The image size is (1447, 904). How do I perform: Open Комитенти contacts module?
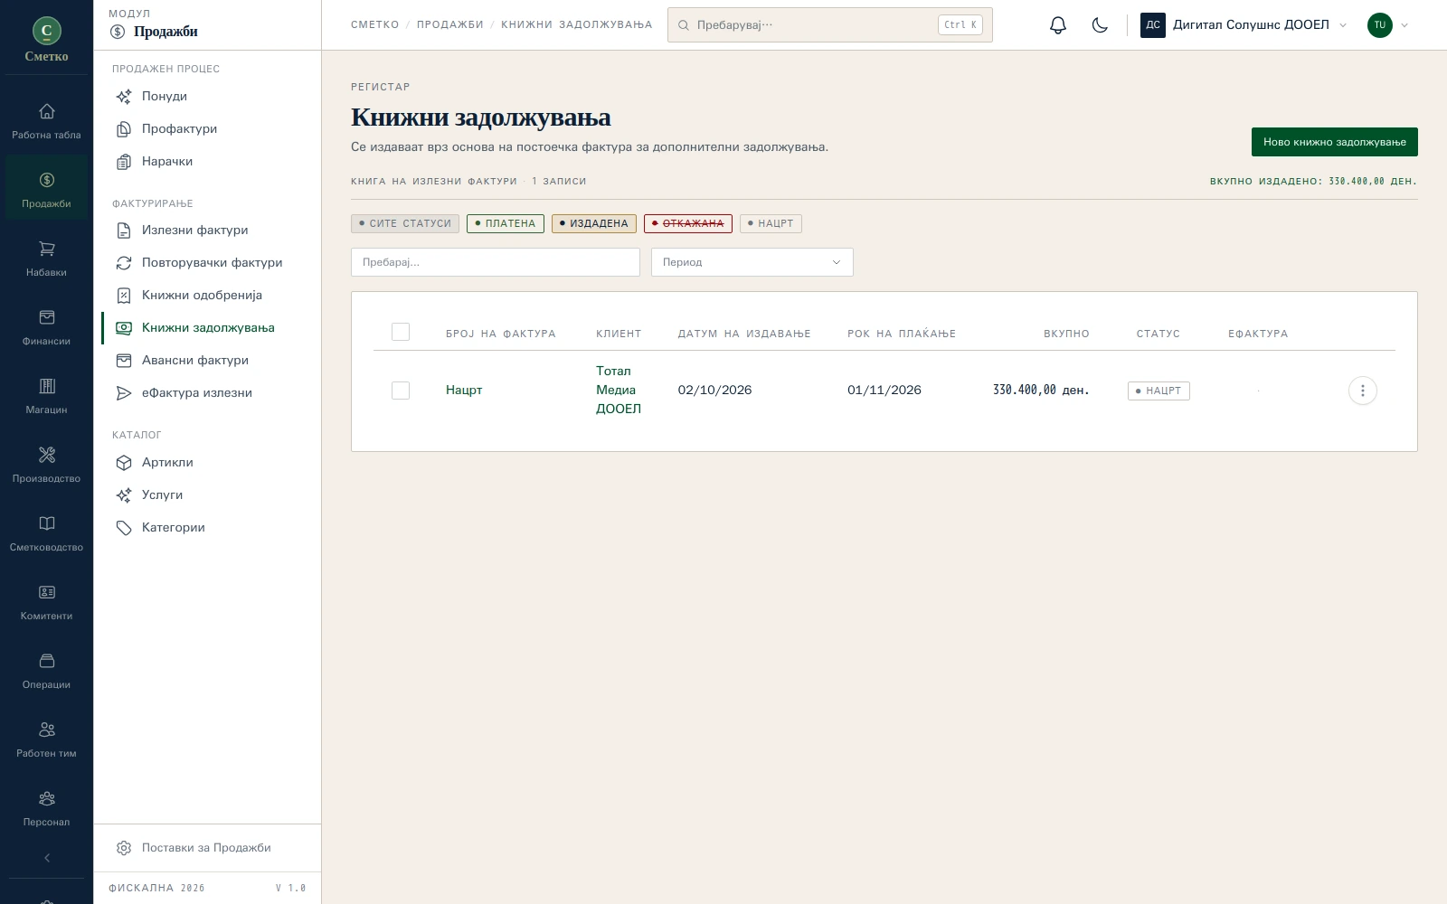point(46,602)
